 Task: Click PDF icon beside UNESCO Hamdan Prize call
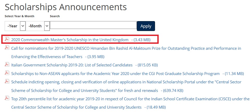pyautogui.click(x=7, y=48)
